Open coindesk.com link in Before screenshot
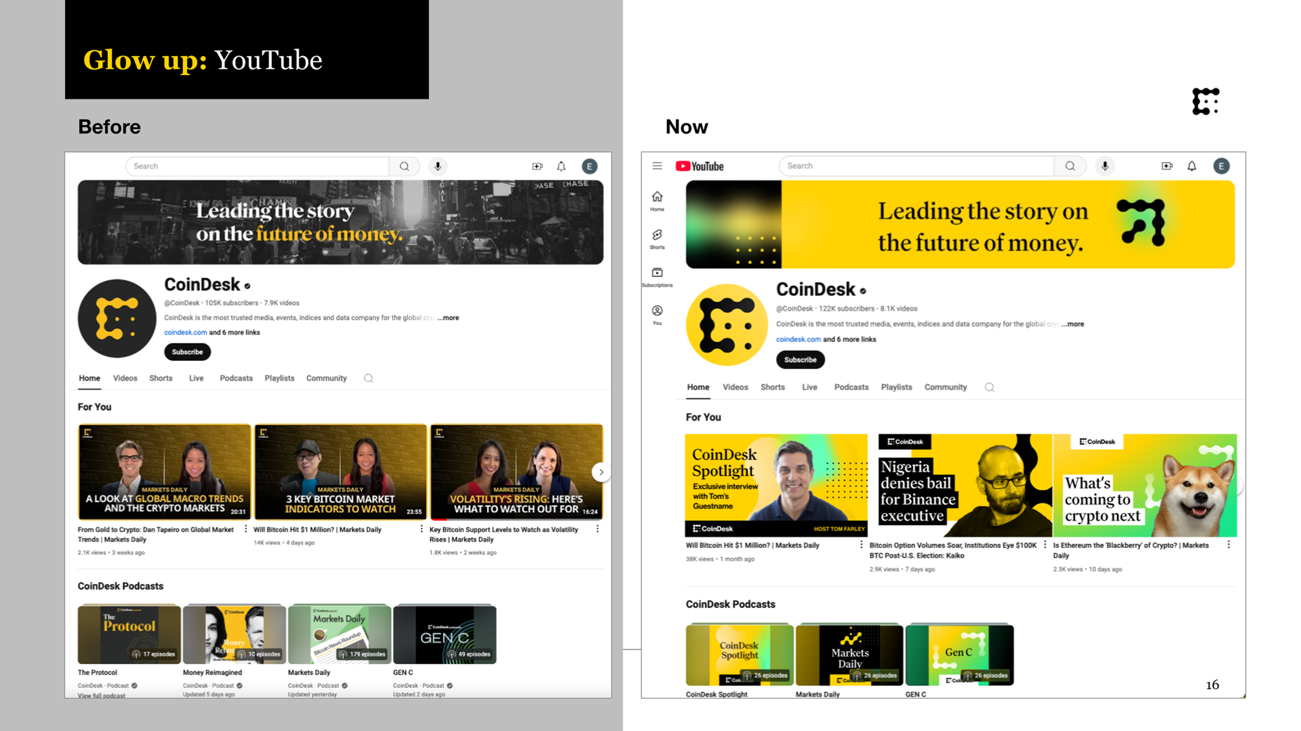The image size is (1301, 731). click(x=185, y=332)
